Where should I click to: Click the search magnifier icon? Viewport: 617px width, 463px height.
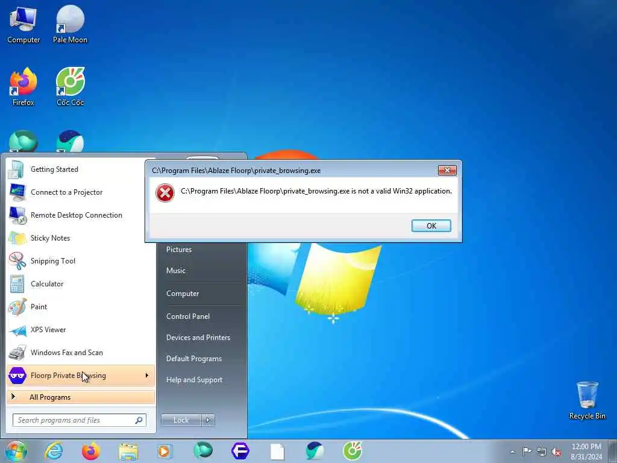139,420
